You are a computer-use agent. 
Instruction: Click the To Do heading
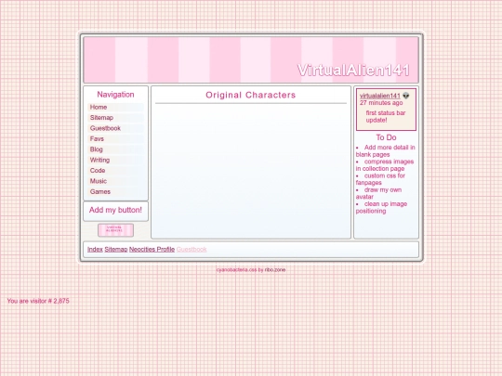coord(386,137)
